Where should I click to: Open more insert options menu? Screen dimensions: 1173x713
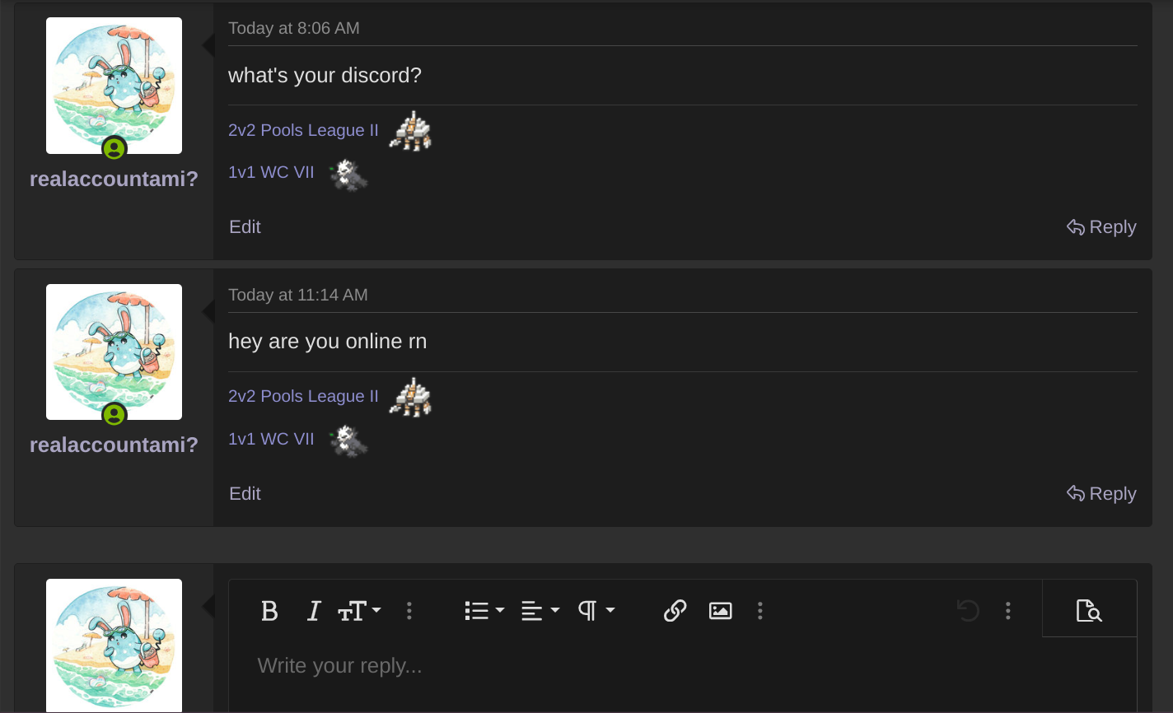(x=760, y=611)
